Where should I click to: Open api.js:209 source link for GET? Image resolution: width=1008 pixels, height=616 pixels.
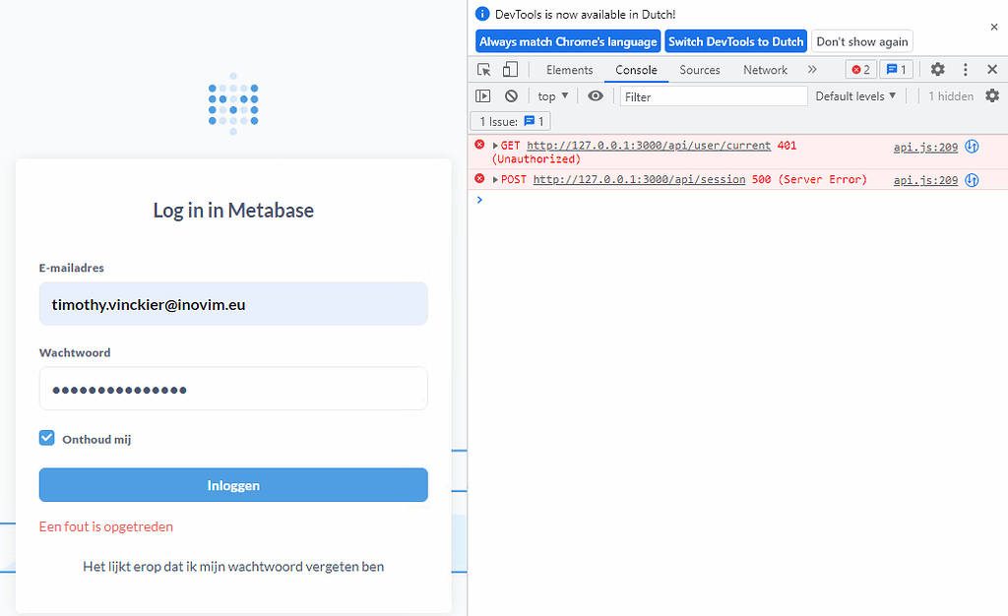[x=925, y=147]
